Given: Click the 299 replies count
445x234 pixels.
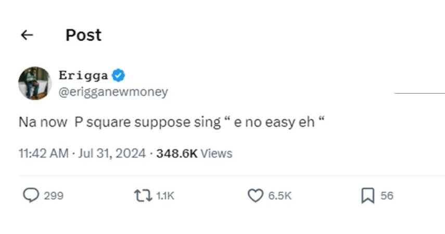Looking at the screenshot, I should 54,196.
